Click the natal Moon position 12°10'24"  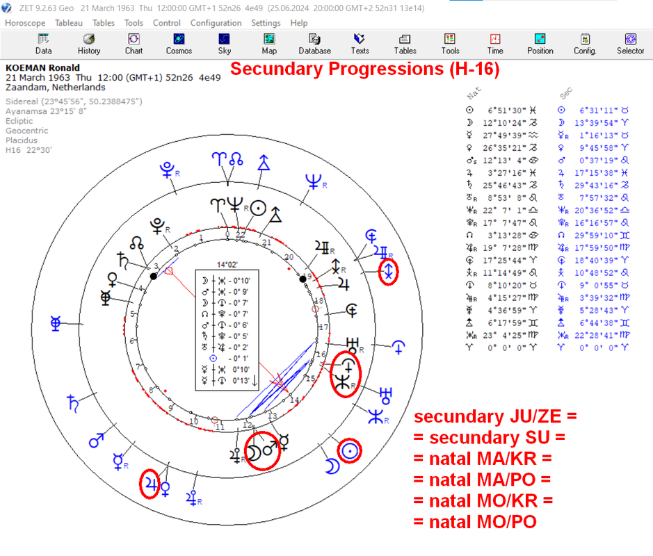505,123
